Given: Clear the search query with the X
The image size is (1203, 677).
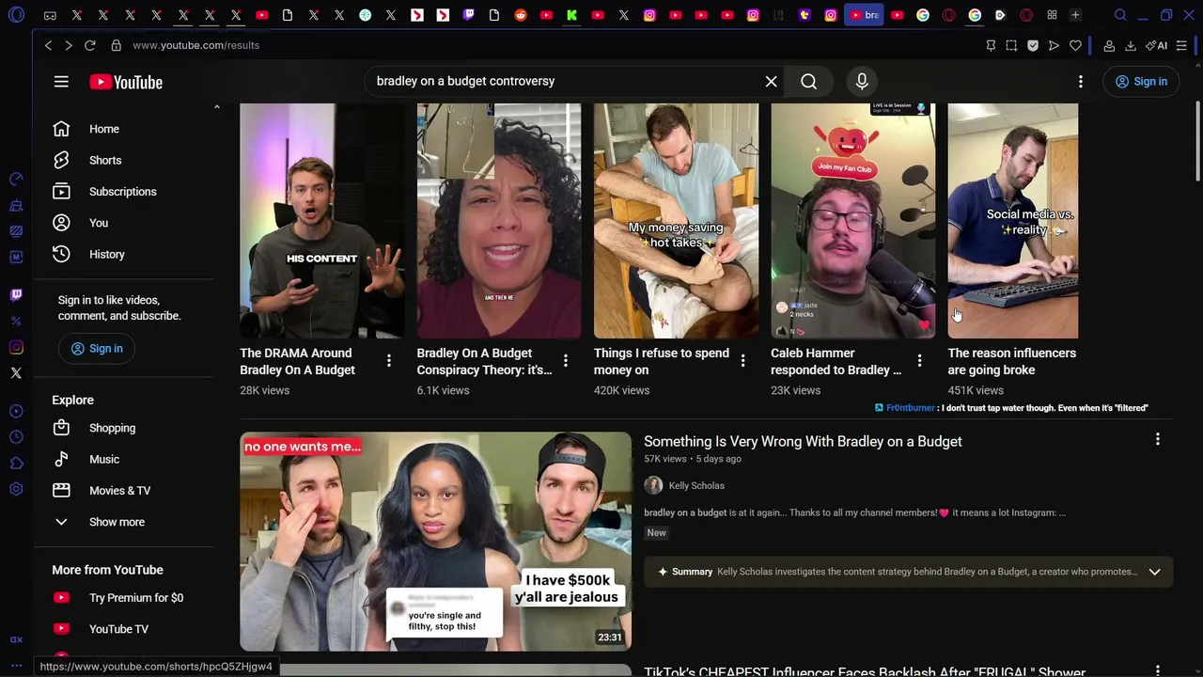Looking at the screenshot, I should pos(771,82).
